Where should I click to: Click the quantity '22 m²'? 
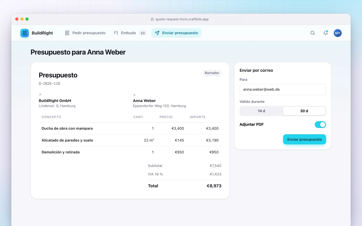point(149,140)
